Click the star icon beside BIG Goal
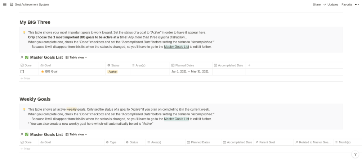Screen dimensions: 362x161 (x=43, y=72)
